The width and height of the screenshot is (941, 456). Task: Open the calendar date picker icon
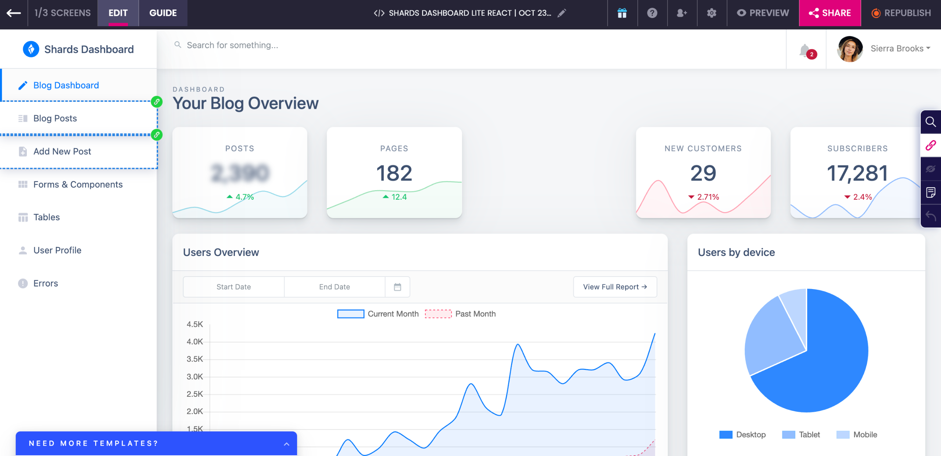pos(397,287)
